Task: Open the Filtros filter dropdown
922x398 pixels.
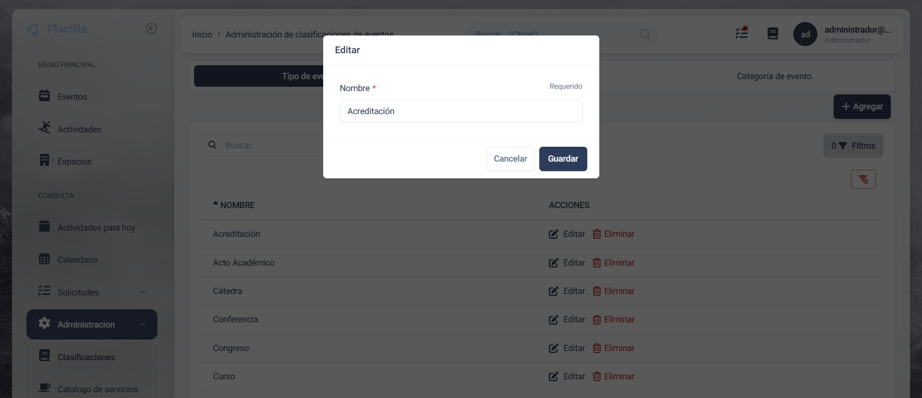Action: coord(853,146)
